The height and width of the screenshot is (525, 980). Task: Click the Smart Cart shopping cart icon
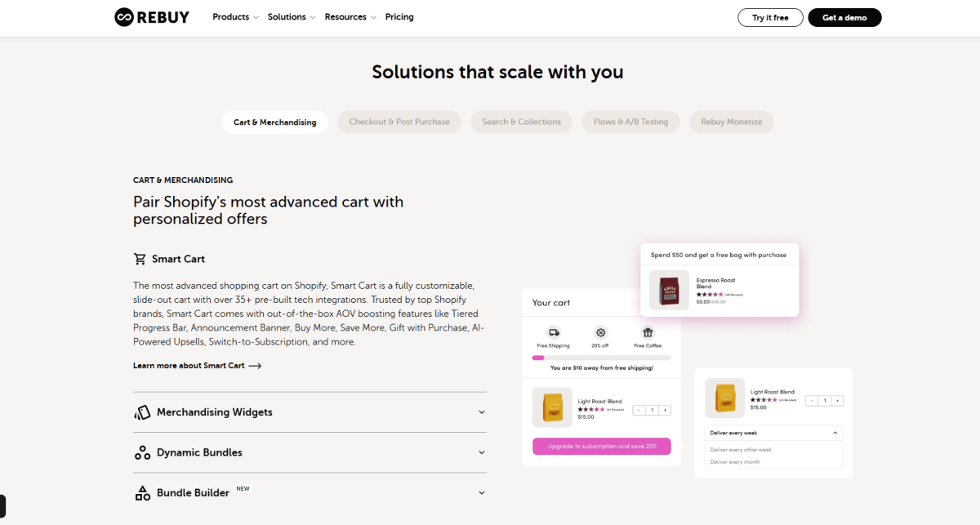[140, 259]
